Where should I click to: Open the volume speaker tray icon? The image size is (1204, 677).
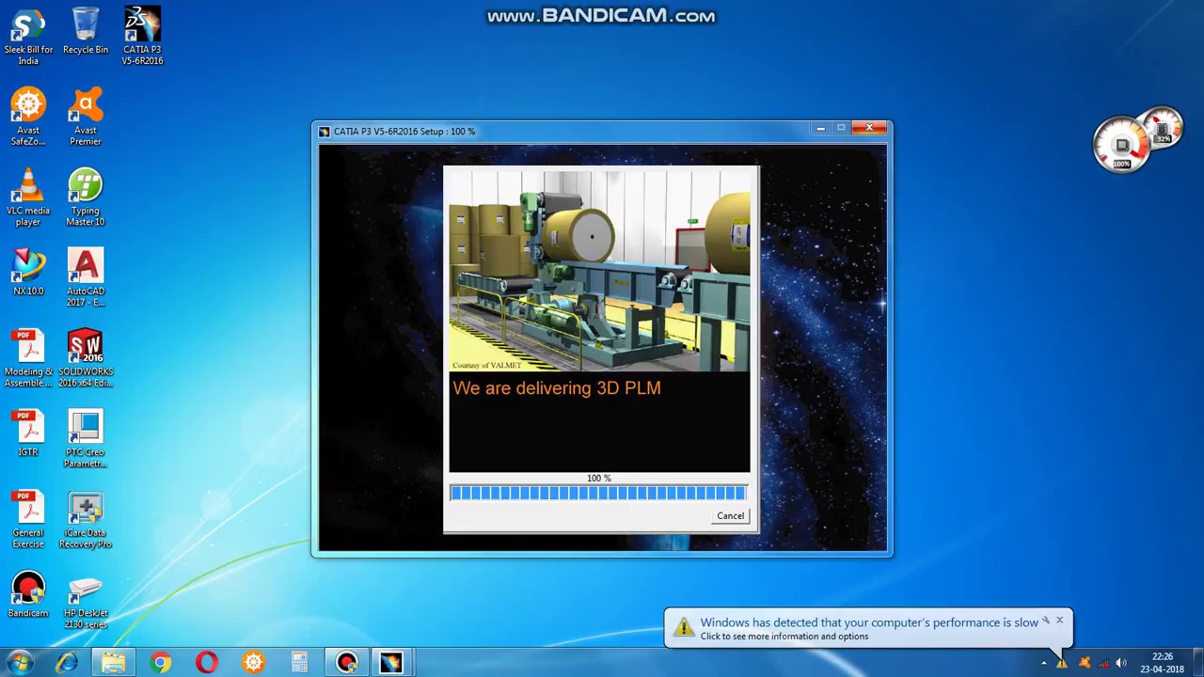click(1120, 663)
